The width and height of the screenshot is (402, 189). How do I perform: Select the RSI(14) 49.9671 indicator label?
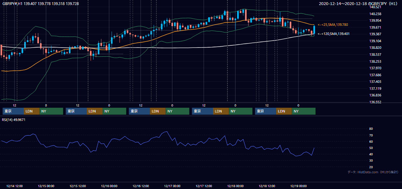14,120
